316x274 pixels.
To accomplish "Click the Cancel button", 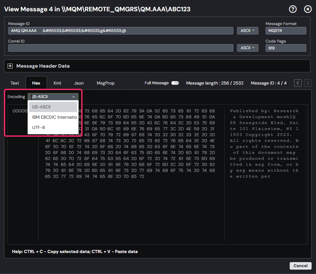I will (x=300, y=266).
